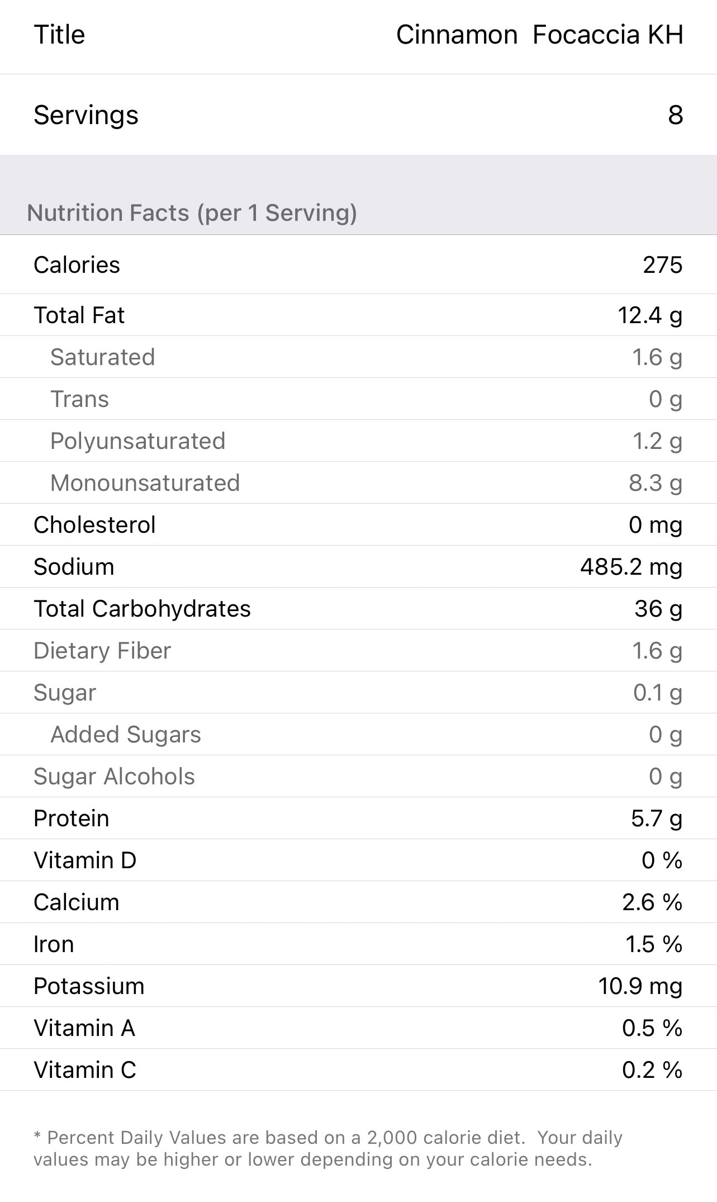Tap the Potassium value 10.9 mg
Viewport: 717px width, 1202px height.
[640, 986]
